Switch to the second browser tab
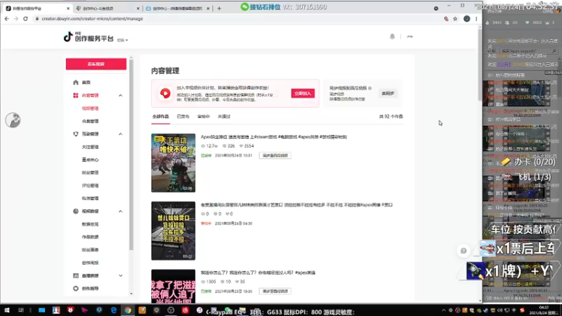This screenshot has height=316, width=562. point(107,8)
